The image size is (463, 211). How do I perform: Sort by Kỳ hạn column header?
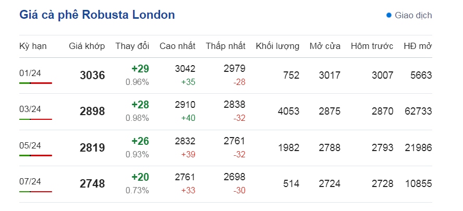pyautogui.click(x=33, y=46)
